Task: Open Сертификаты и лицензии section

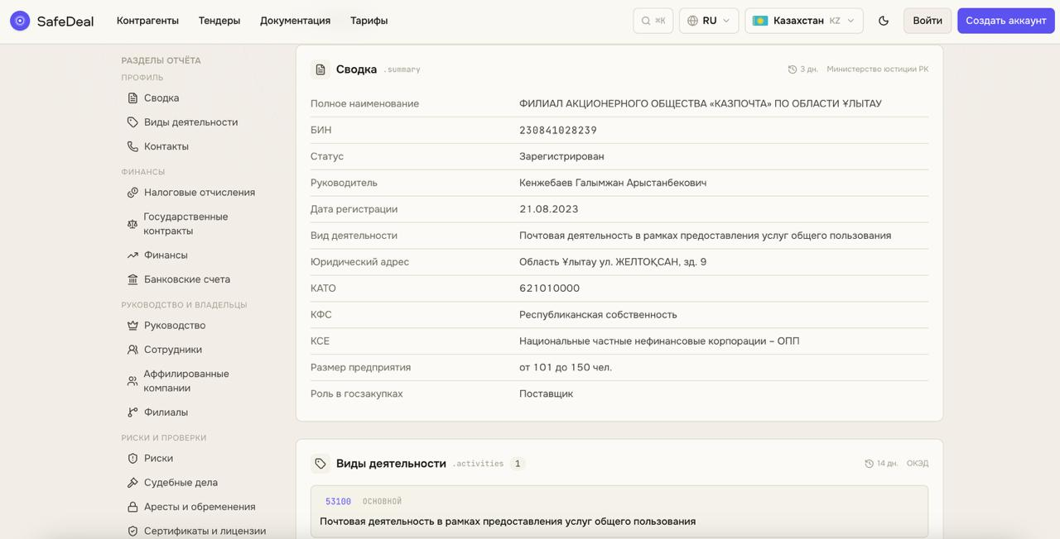Action: click(x=205, y=531)
